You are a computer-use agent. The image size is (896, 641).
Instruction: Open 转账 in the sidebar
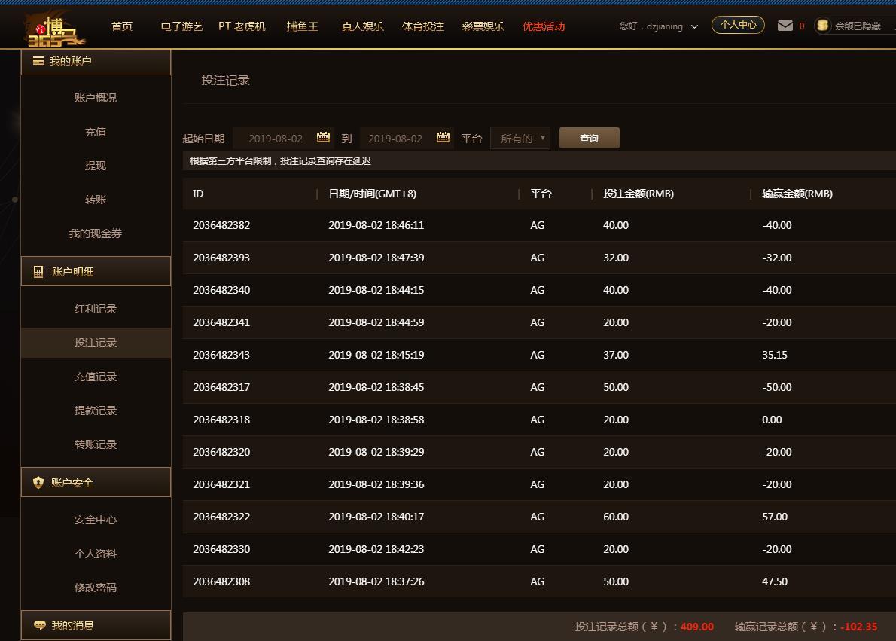click(96, 200)
